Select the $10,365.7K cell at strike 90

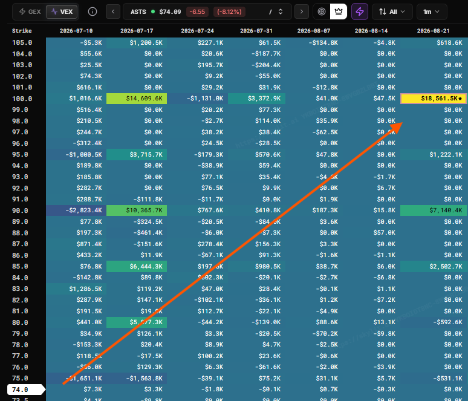[x=137, y=210]
